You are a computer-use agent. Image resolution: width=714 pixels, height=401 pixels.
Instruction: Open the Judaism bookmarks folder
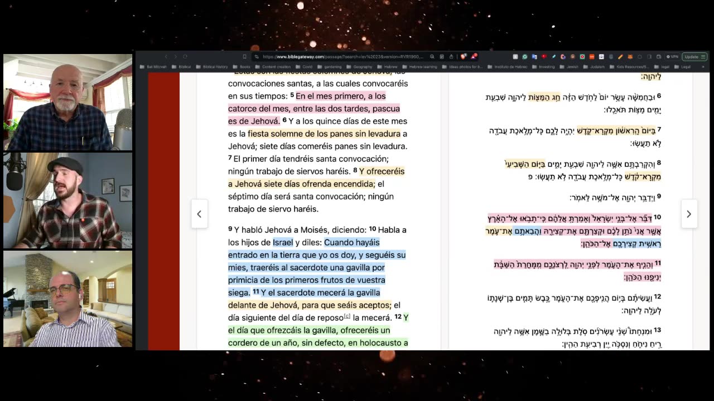(x=594, y=67)
